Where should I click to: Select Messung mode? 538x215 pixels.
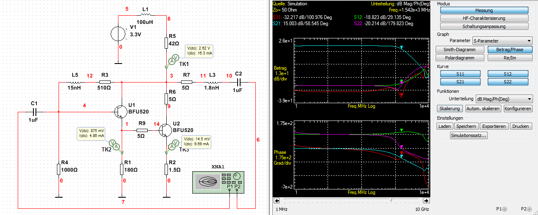coord(484,10)
